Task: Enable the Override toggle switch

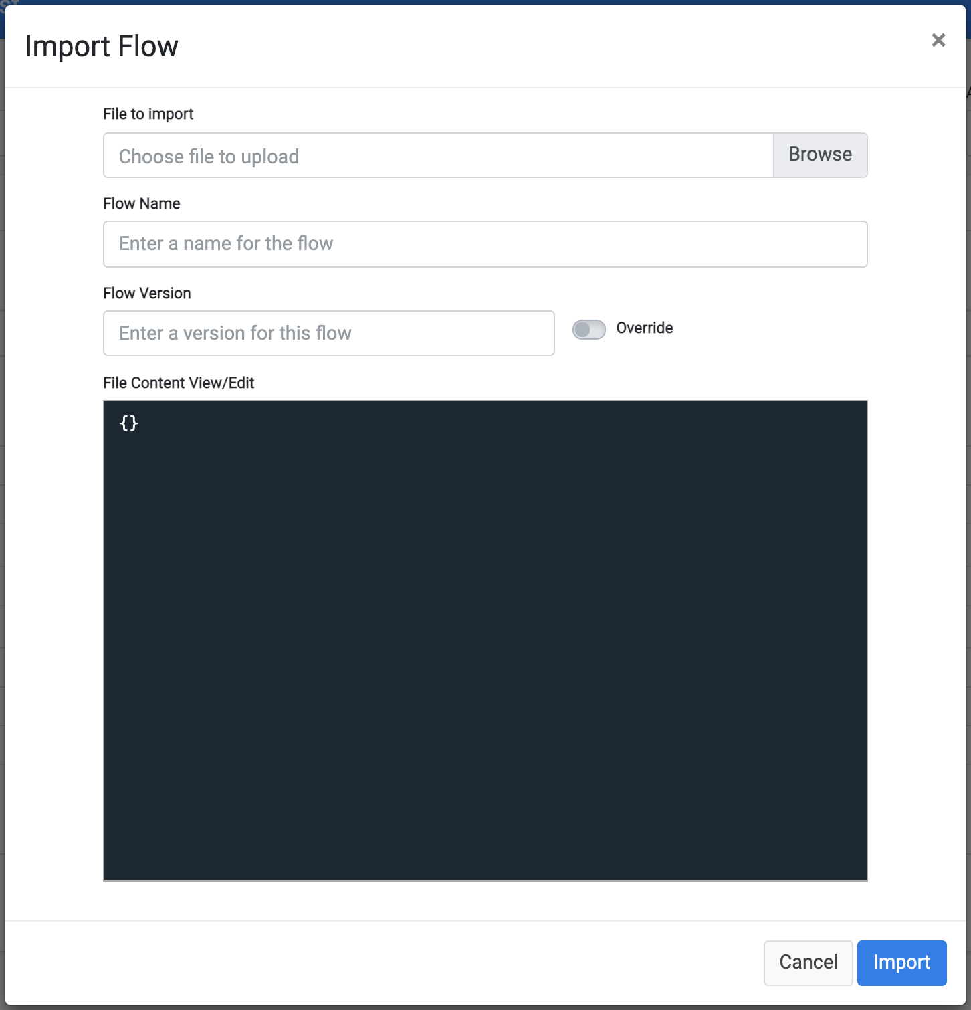Action: tap(589, 329)
